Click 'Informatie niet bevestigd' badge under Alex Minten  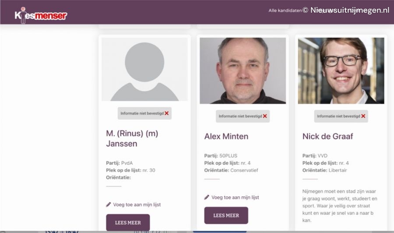[x=243, y=116]
